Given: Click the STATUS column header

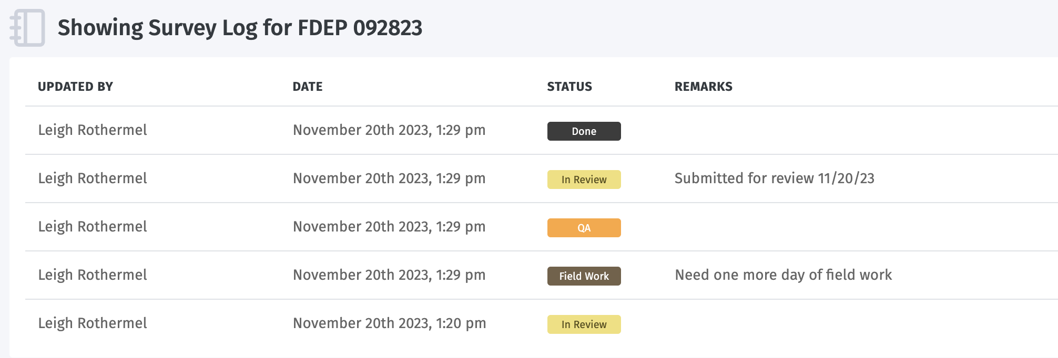Looking at the screenshot, I should tap(569, 87).
